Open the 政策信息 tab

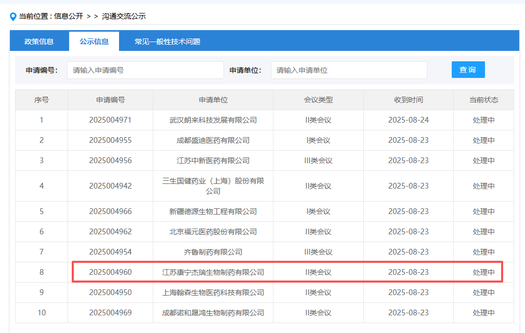39,42
